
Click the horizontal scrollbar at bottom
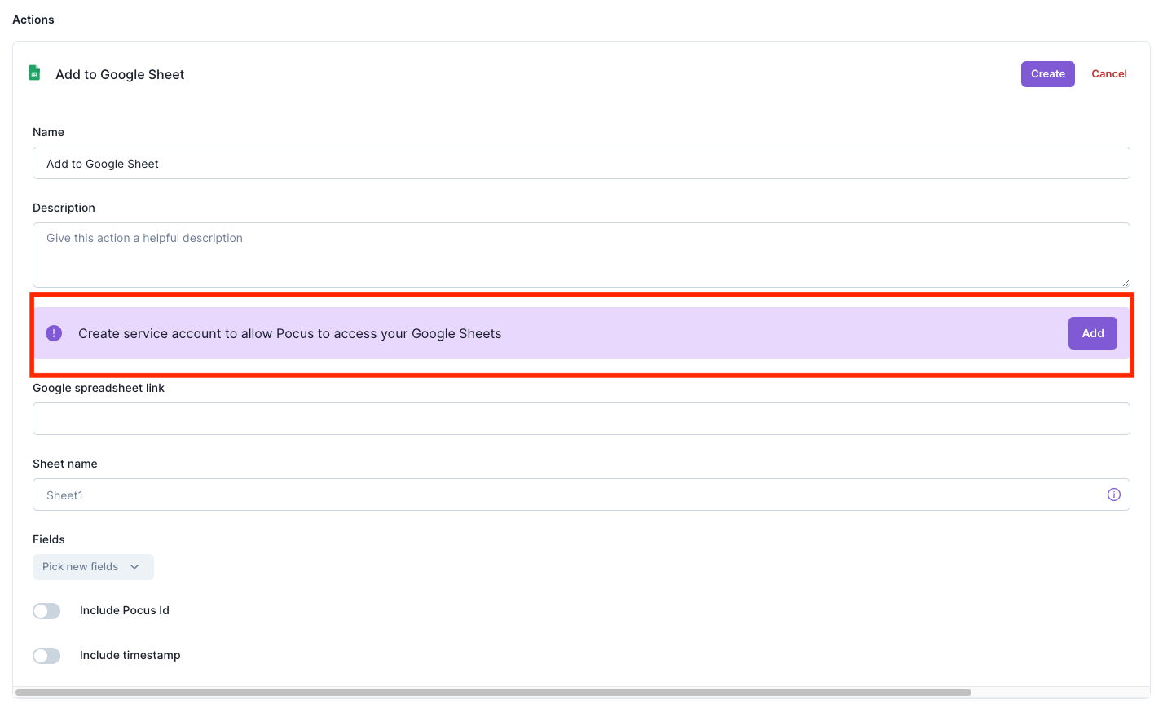[493, 693]
